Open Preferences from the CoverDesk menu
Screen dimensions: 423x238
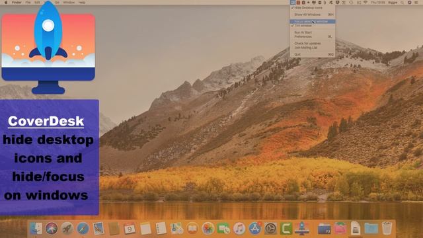pos(313,36)
